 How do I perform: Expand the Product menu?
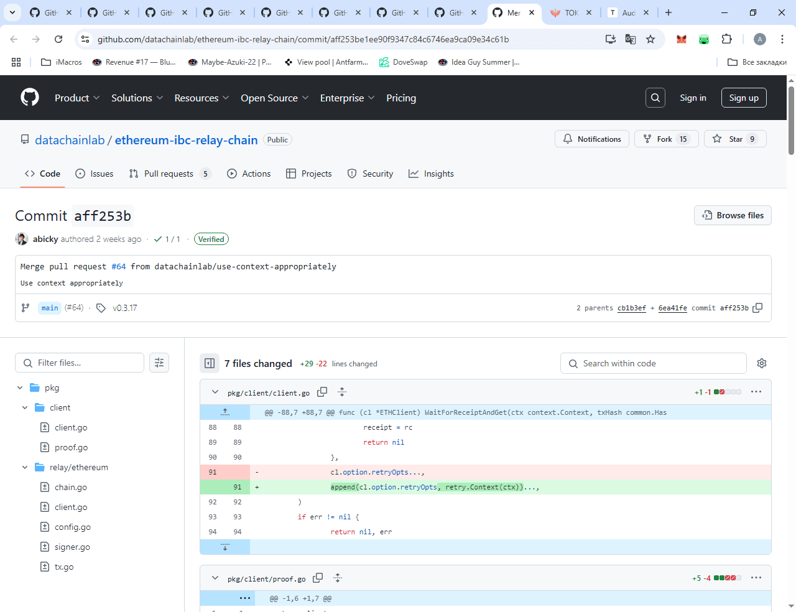point(77,98)
